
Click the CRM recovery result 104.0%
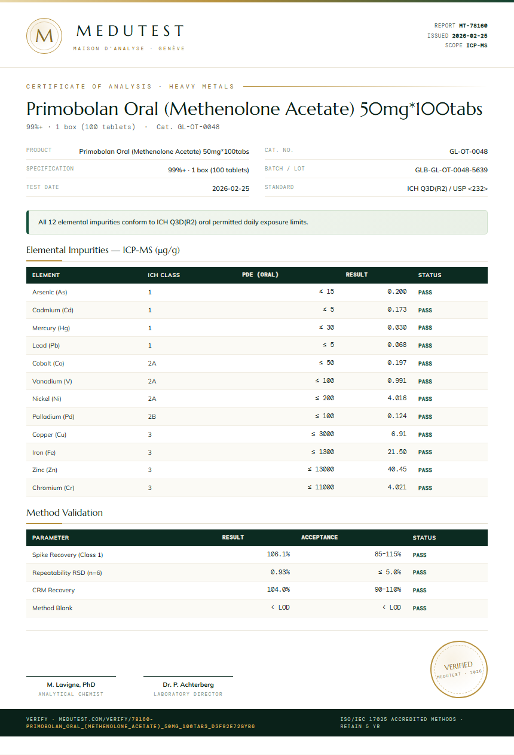(x=279, y=589)
